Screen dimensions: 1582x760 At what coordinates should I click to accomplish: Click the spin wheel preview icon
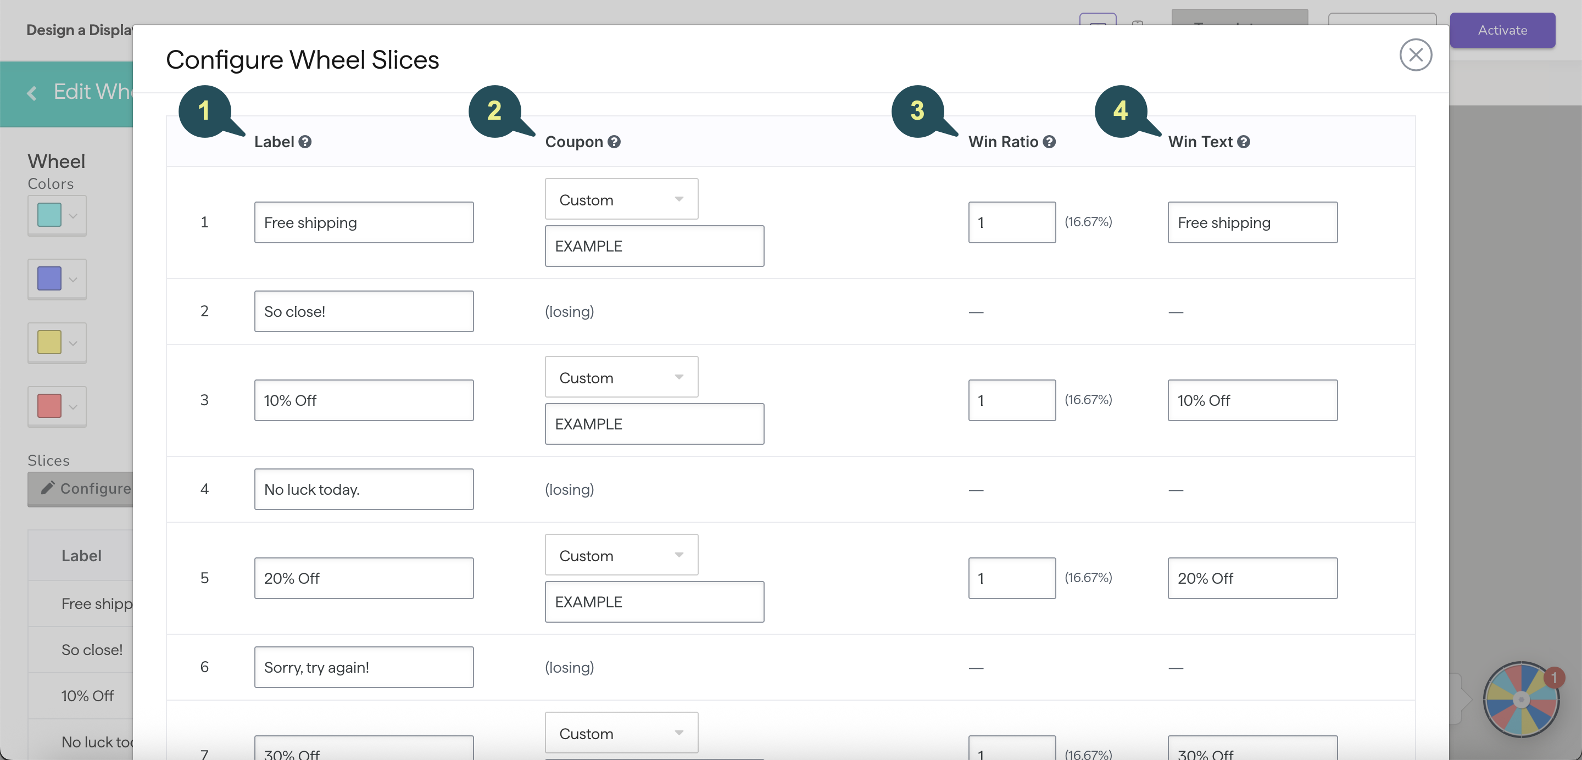pos(1520,698)
